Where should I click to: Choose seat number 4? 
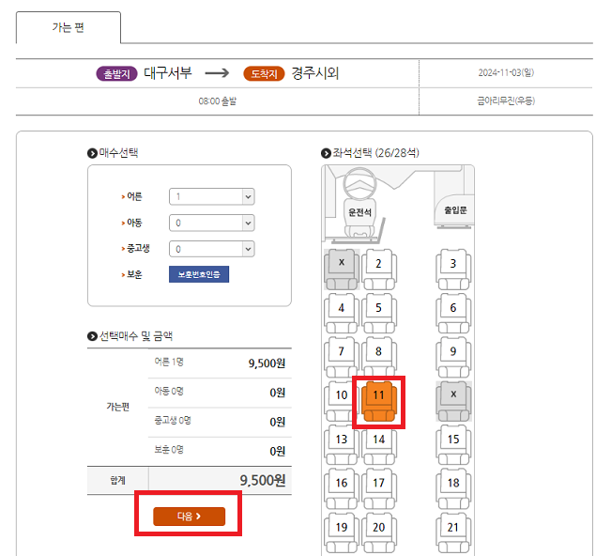pos(342,313)
